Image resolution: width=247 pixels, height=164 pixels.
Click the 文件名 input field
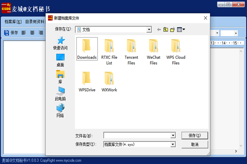(x=137, y=135)
